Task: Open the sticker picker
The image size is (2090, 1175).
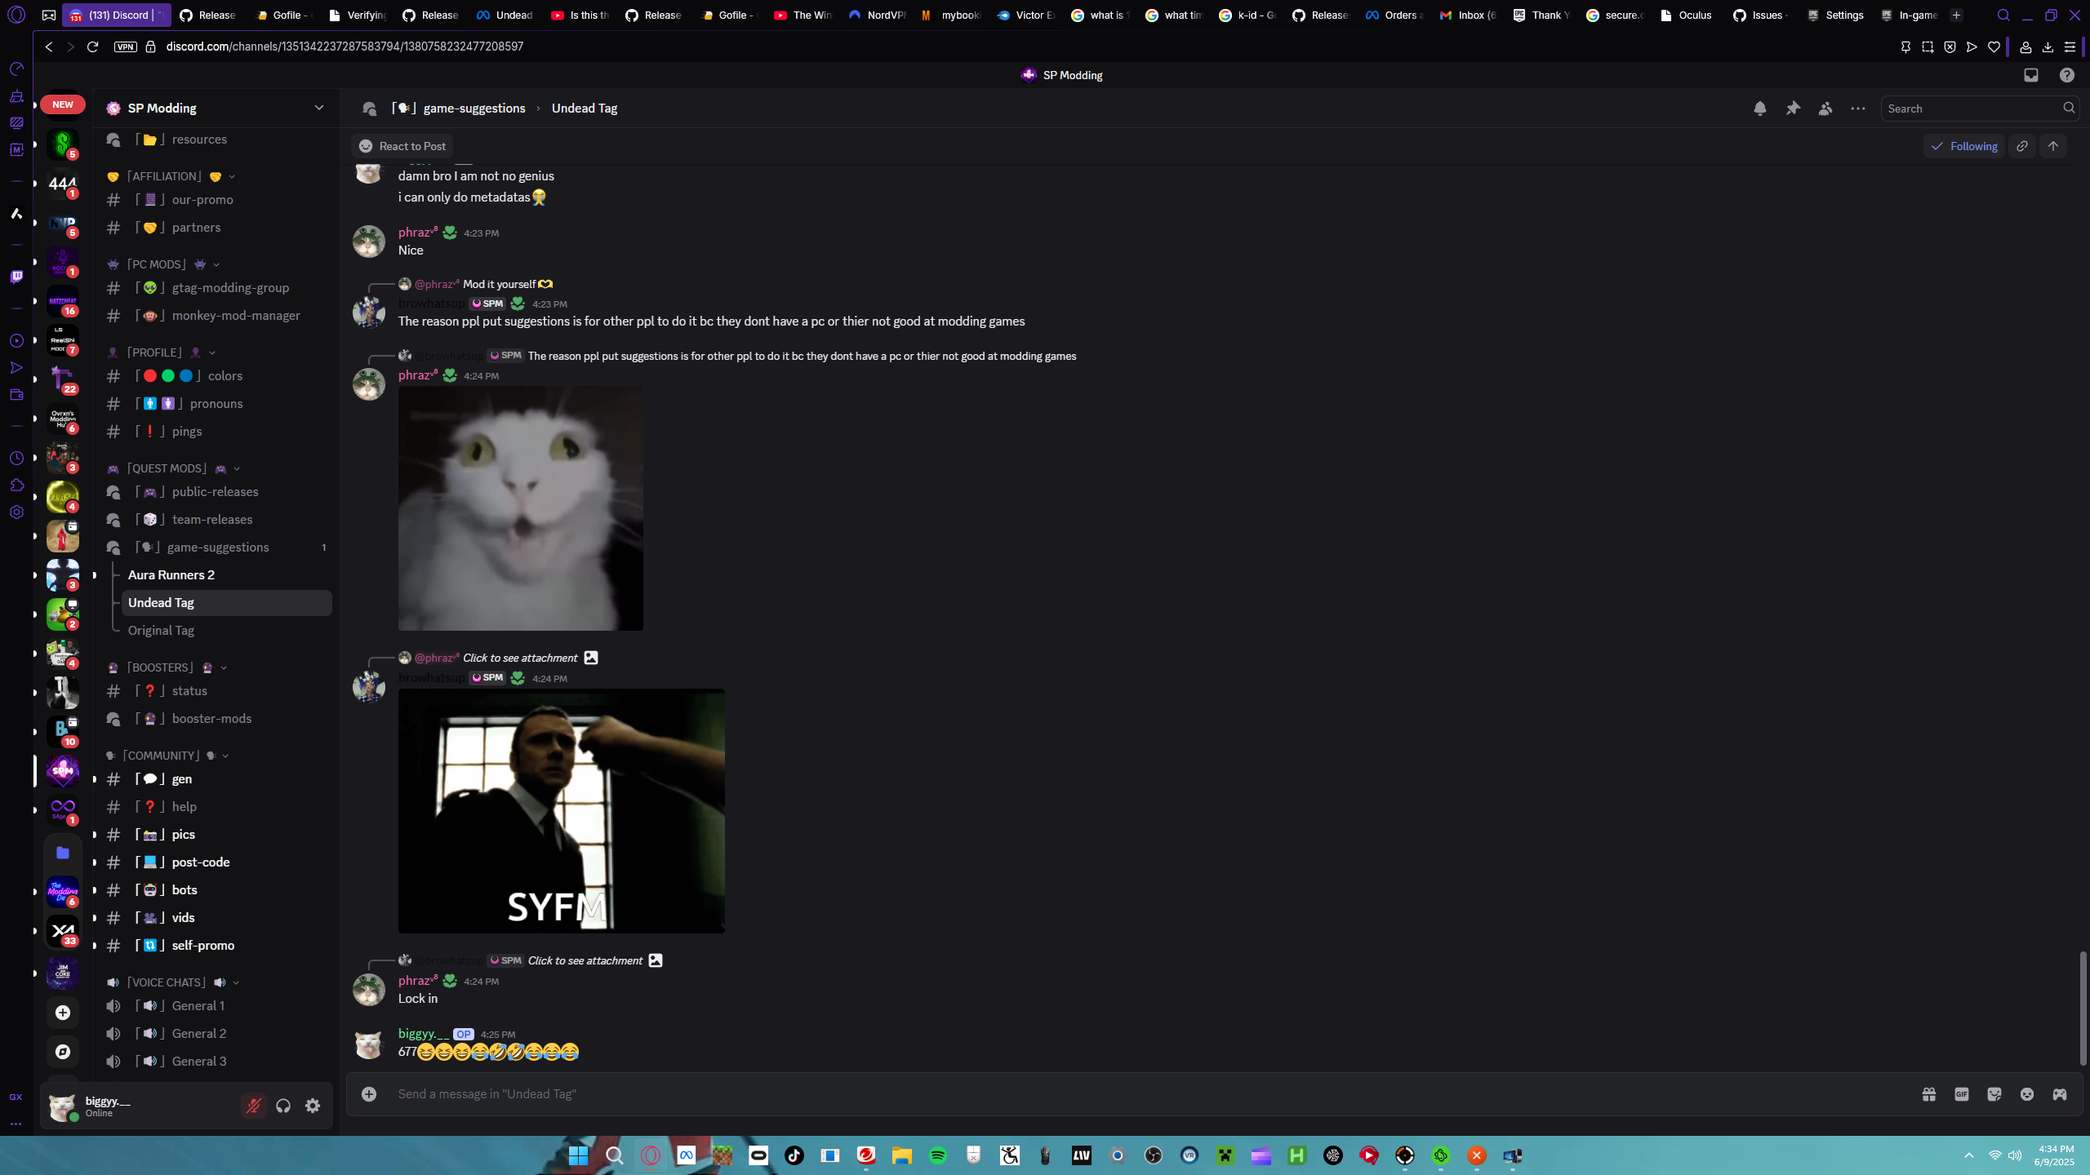Action: [x=1994, y=1094]
